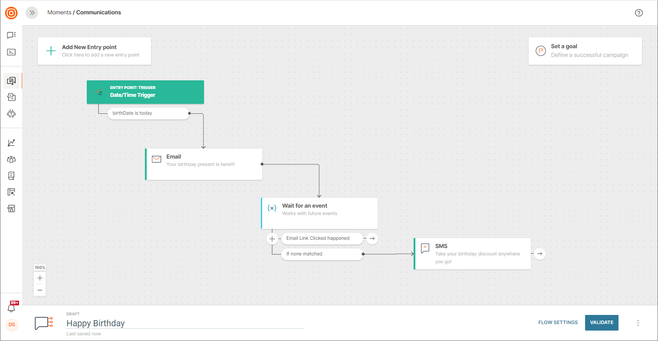The width and height of the screenshot is (658, 341).
Task: Zoom in the canvas with plus button
Action: (40, 278)
